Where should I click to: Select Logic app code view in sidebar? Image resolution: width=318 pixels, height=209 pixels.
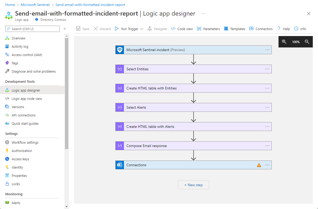(x=27, y=99)
